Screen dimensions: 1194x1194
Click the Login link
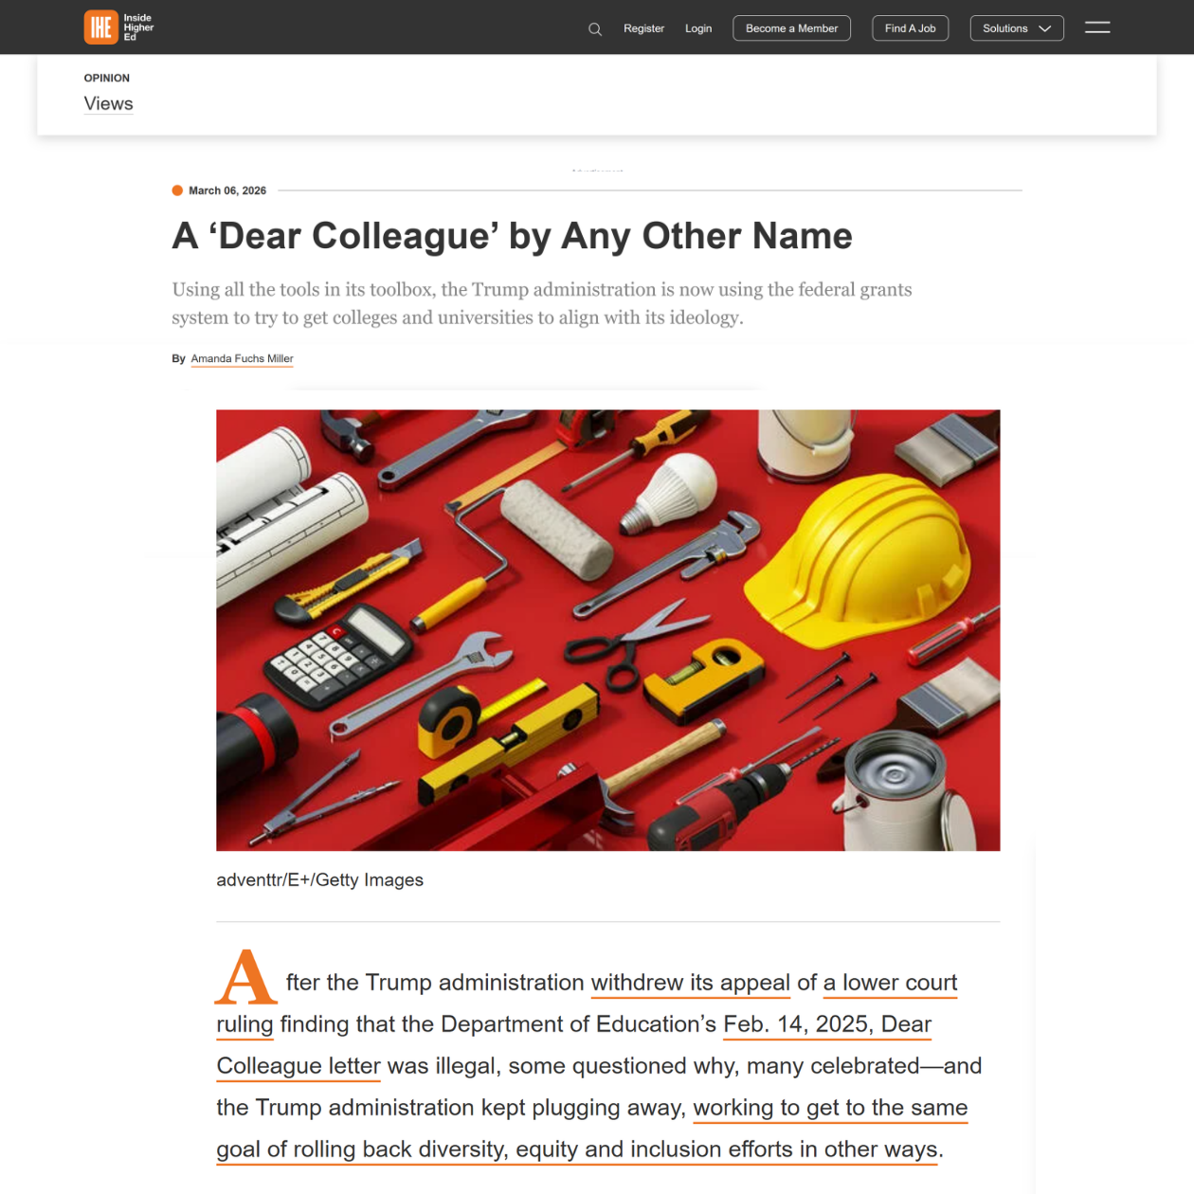tap(698, 28)
